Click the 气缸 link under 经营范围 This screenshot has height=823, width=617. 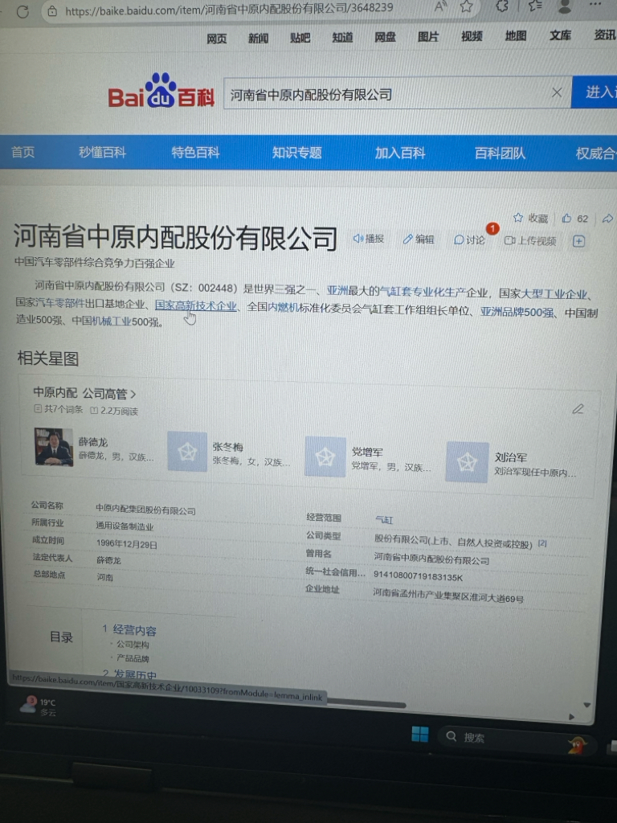[x=383, y=520]
